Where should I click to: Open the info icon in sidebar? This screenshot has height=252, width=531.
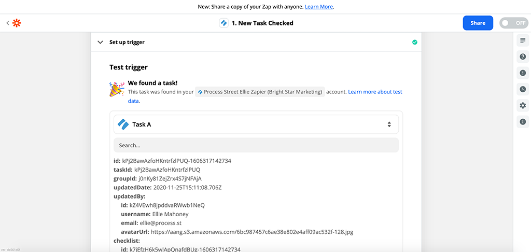point(523,122)
